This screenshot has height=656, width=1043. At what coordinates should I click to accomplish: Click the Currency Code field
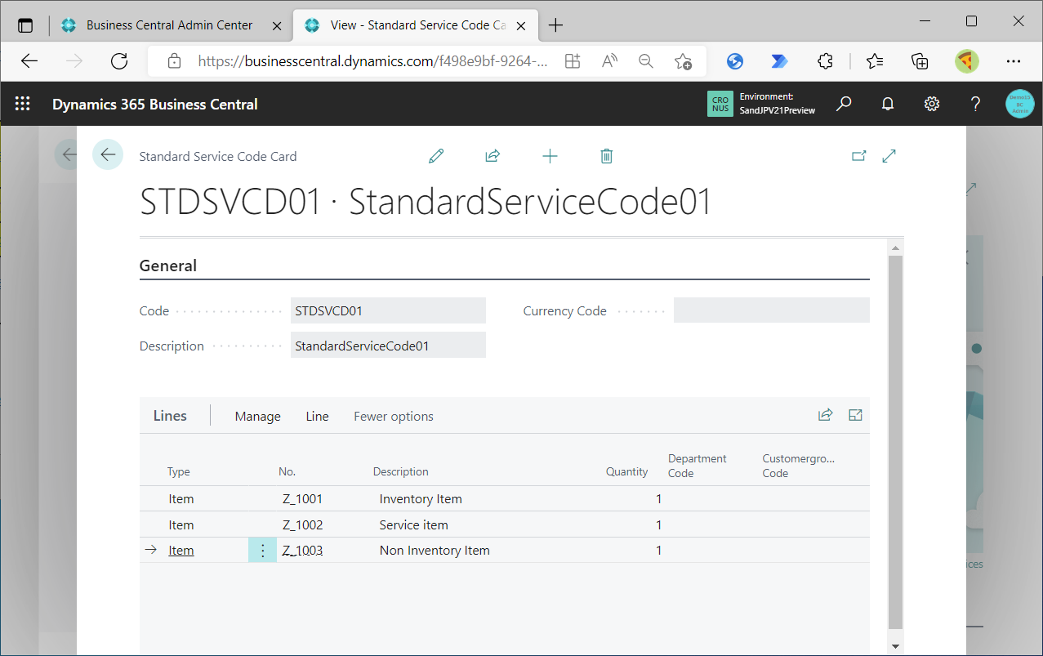click(771, 310)
